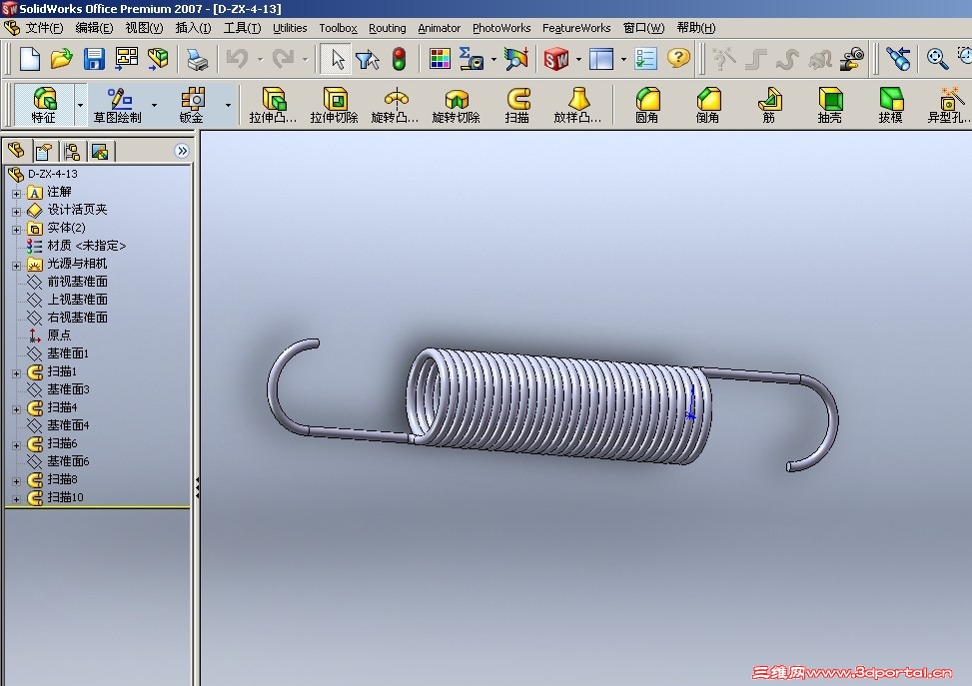
Task: Select the Shell (抽壳) tool
Action: click(x=830, y=106)
